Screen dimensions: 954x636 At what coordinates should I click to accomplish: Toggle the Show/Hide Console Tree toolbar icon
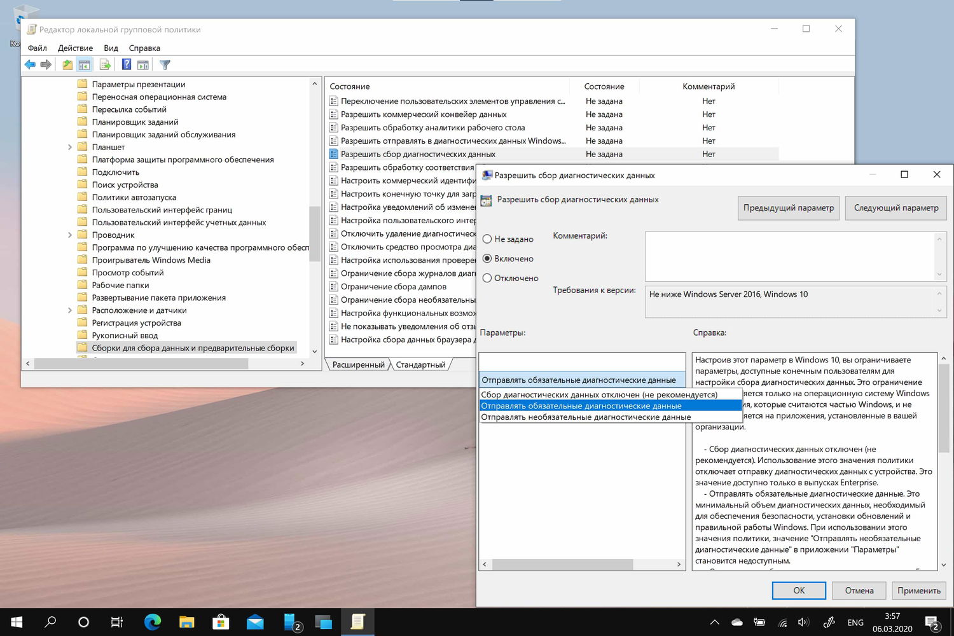[x=85, y=64]
